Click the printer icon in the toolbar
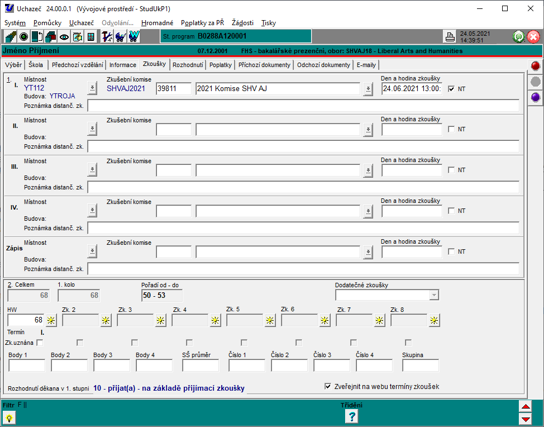 click(x=450, y=37)
